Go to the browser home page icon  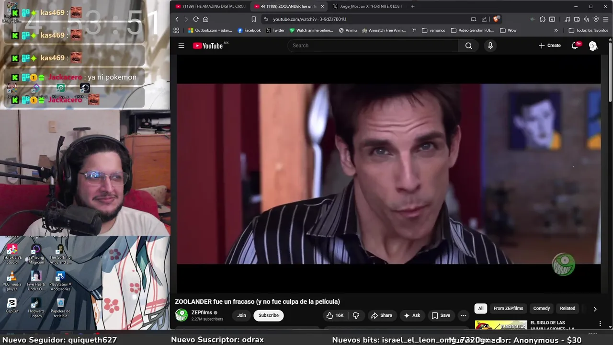click(x=205, y=19)
